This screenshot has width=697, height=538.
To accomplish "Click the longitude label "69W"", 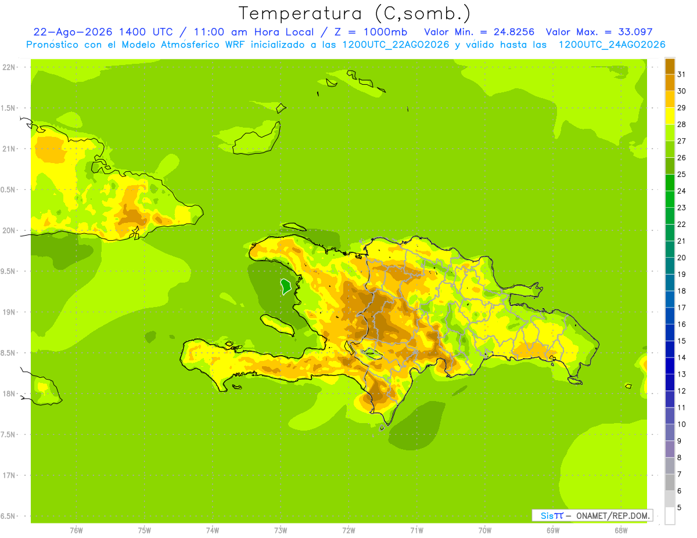I will pos(552,530).
